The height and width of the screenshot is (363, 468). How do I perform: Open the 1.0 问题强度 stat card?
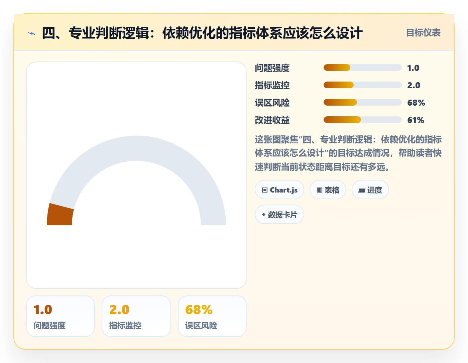[61, 316]
